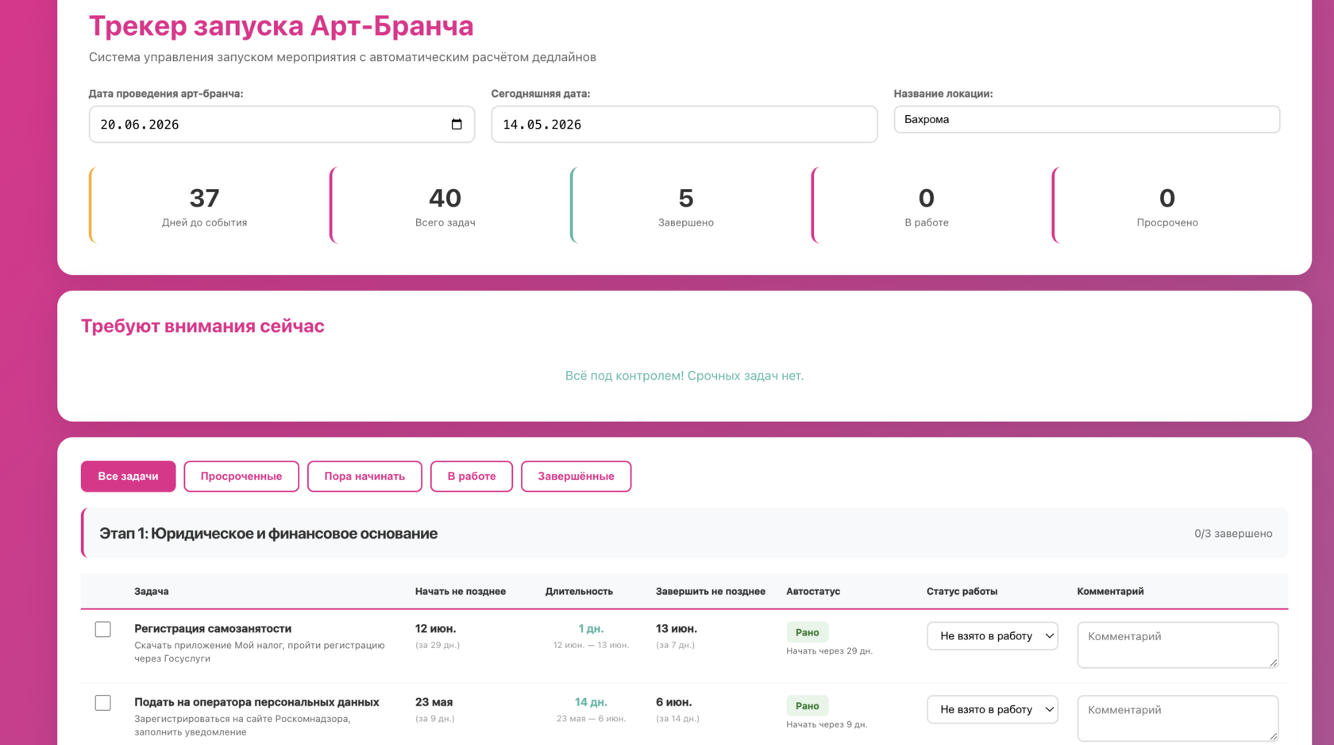Click the Просрочено stat card

coord(1167,205)
